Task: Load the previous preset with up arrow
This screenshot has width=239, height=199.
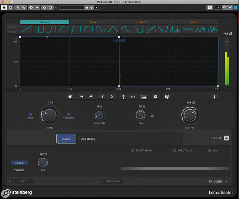Action: (87, 7)
